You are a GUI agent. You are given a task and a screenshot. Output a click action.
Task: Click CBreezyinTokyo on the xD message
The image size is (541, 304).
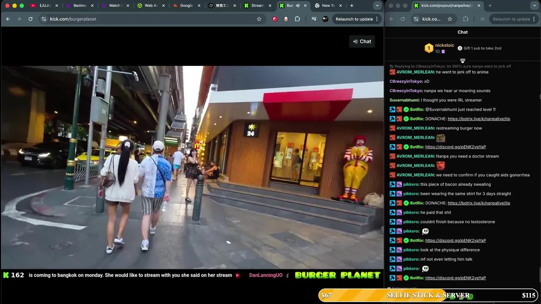click(406, 81)
